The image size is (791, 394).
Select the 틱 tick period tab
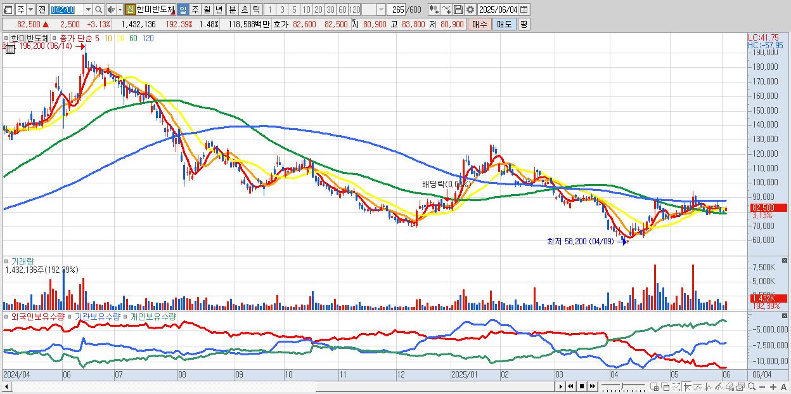(255, 10)
